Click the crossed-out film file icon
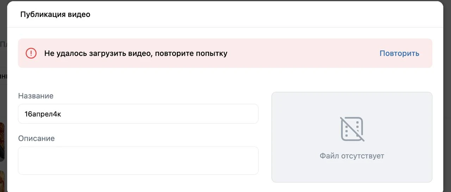Screen dimensions: 451x192 tap(352, 129)
